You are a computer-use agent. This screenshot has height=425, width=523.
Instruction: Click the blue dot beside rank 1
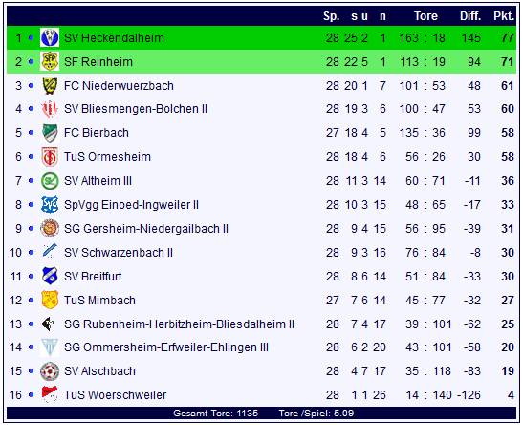(x=31, y=38)
